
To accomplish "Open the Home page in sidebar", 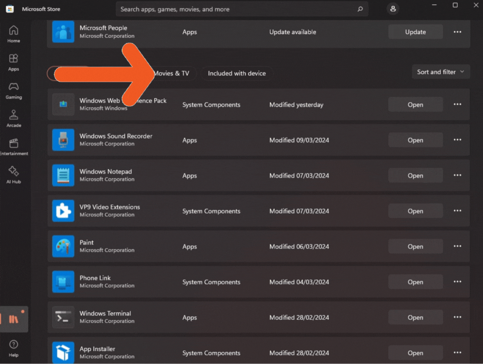I will tap(14, 34).
